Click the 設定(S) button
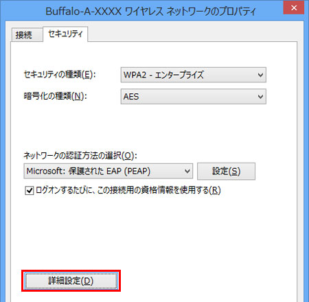 (x=226, y=171)
